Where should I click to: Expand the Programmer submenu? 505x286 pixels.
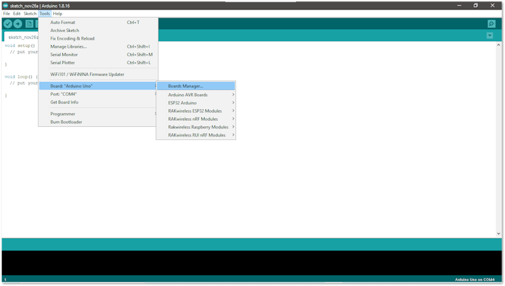[98, 114]
